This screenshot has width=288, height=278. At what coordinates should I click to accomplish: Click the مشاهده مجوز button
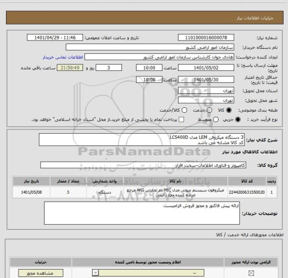41,273
